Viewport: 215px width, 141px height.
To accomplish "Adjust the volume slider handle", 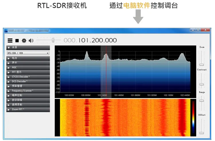I will (x=53, y=40).
